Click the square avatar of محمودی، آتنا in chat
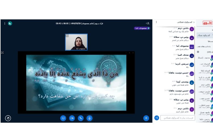Image resolution: width=213 pixels, height=136 pixels. coord(192,47)
